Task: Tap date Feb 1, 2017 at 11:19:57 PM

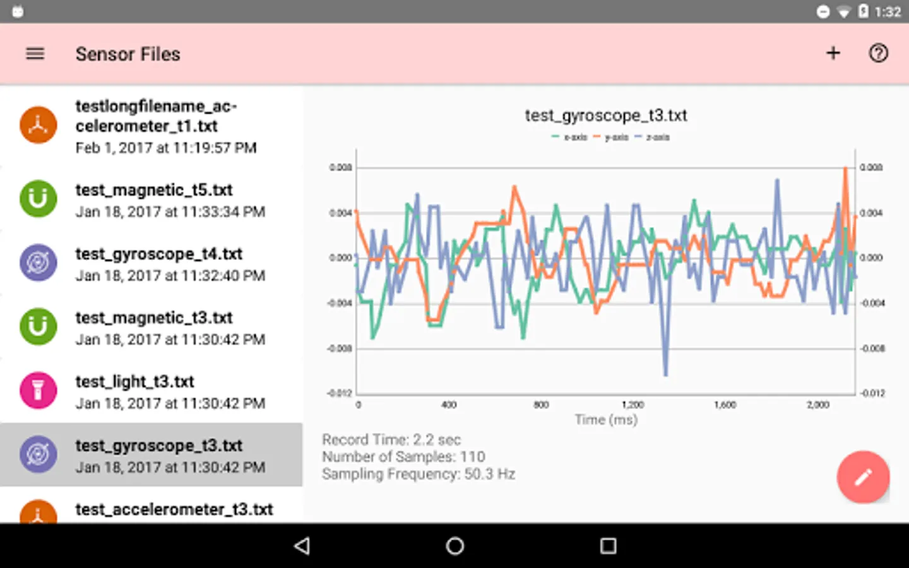Action: click(166, 148)
